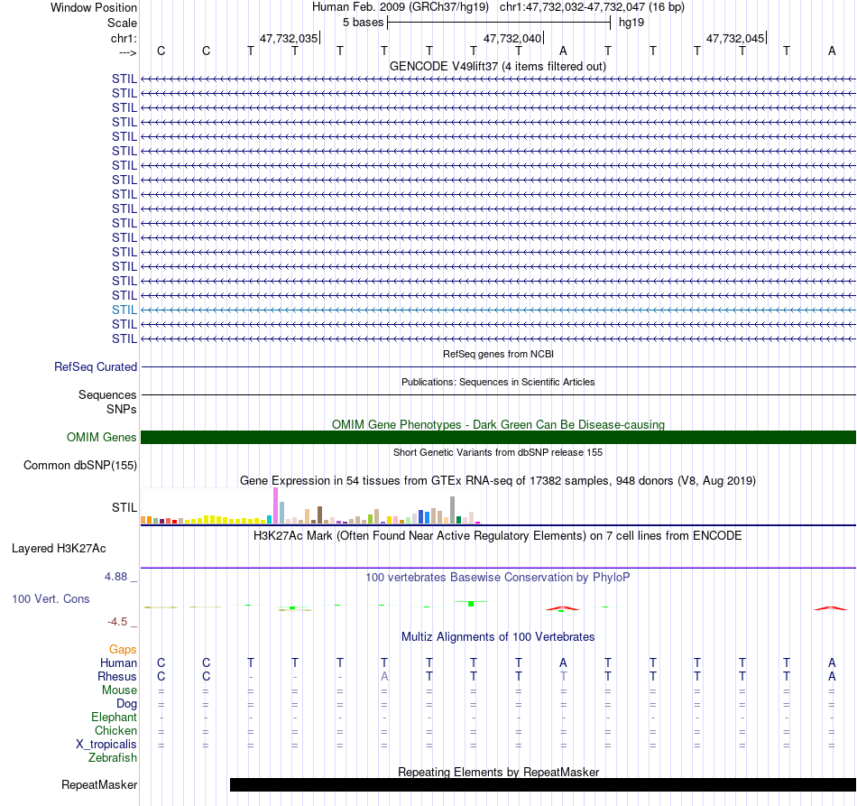Click the 5 bases scale label

[x=363, y=23]
